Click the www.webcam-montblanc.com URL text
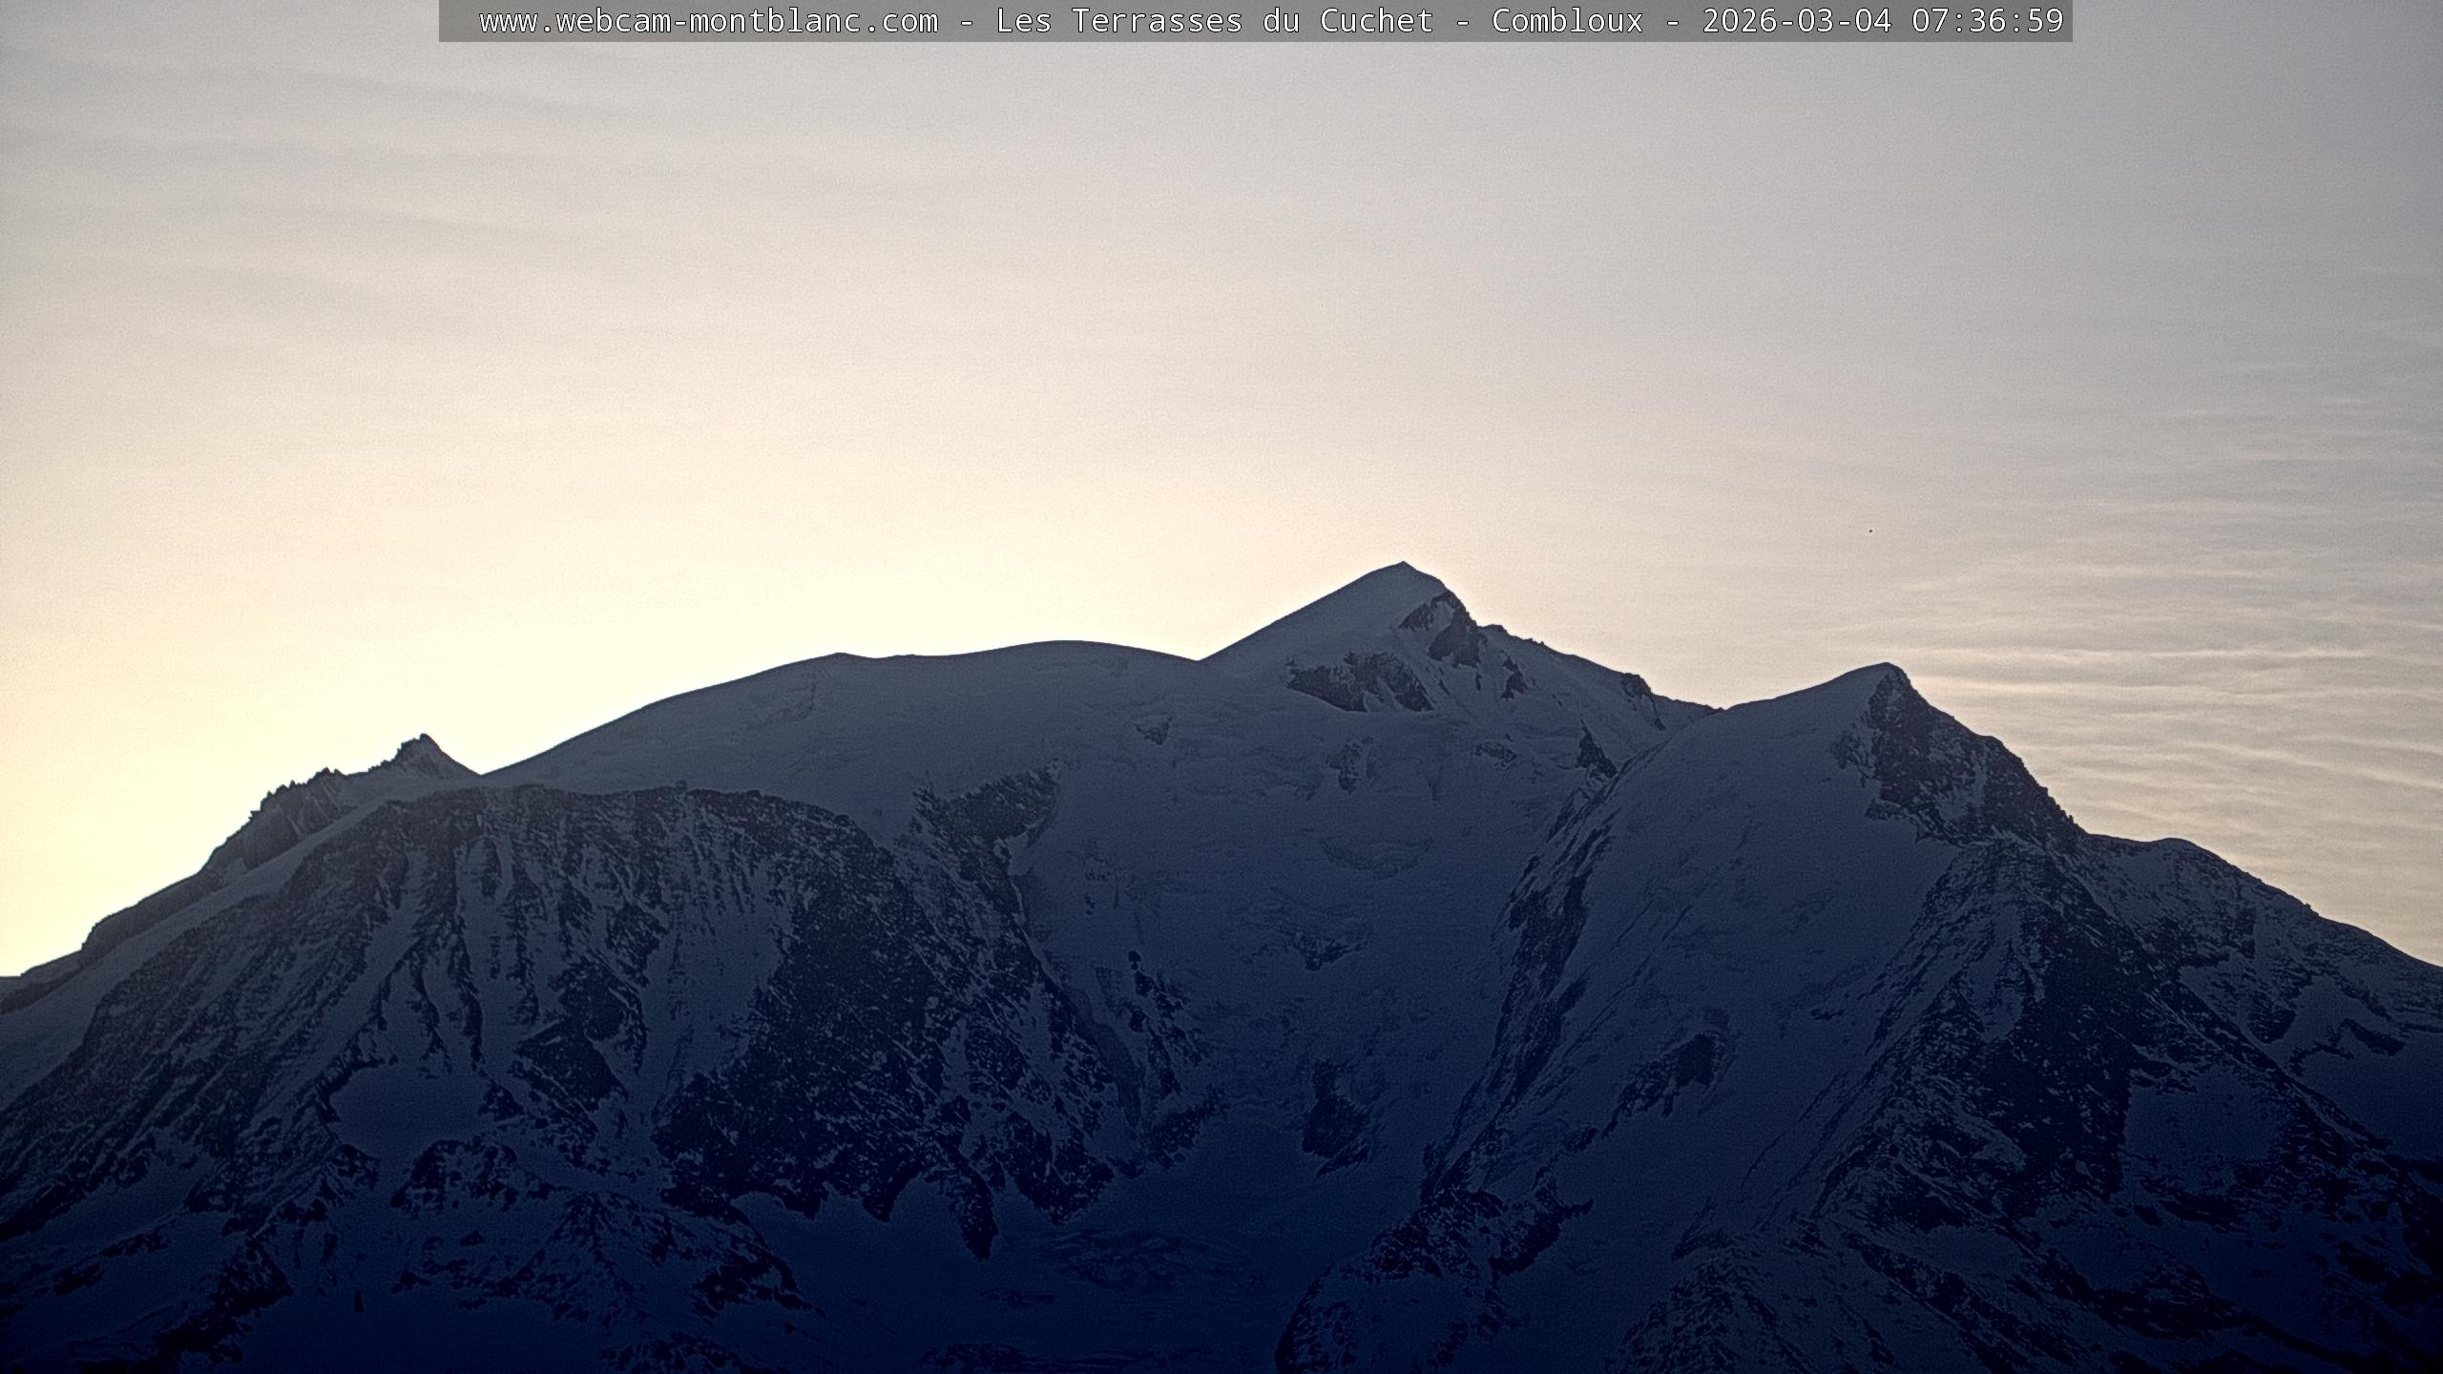 click(708, 21)
